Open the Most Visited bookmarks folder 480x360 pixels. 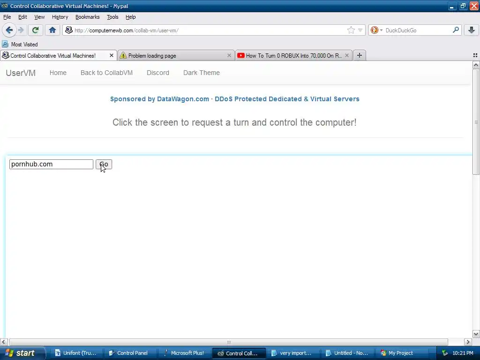20,45
